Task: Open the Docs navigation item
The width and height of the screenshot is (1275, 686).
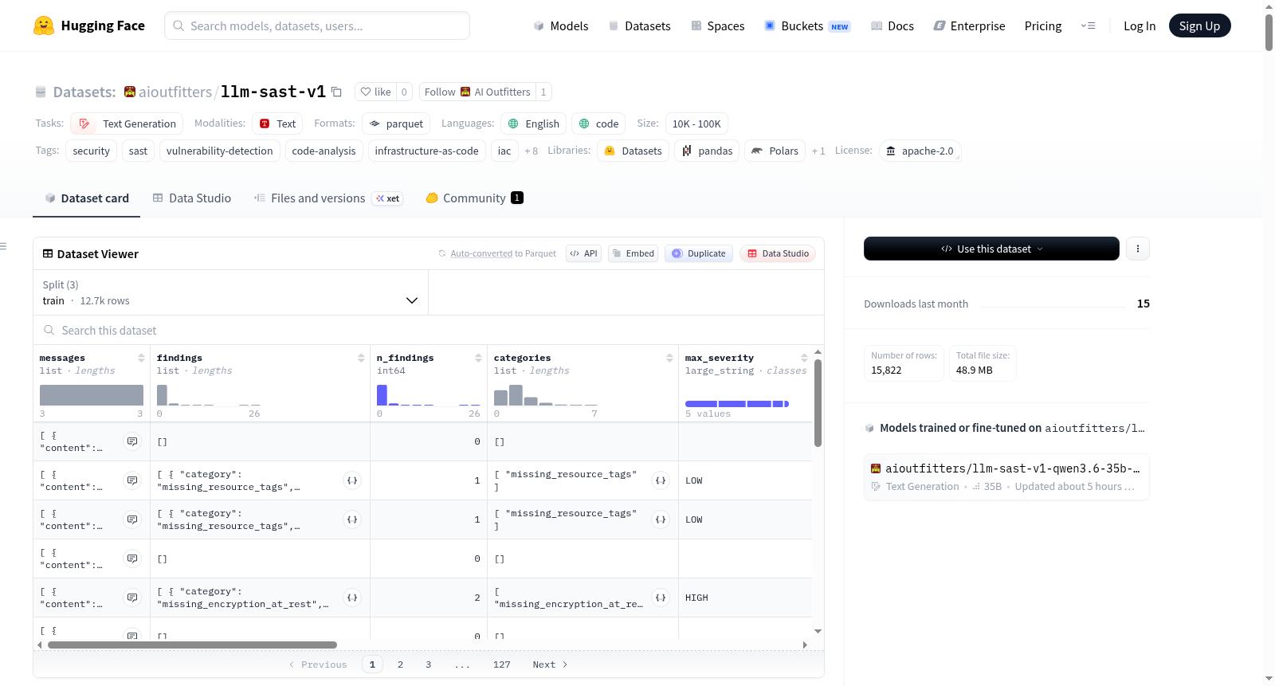Action: point(892,25)
